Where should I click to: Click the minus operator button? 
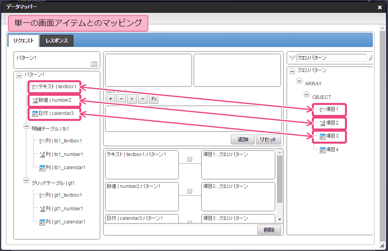122,99
